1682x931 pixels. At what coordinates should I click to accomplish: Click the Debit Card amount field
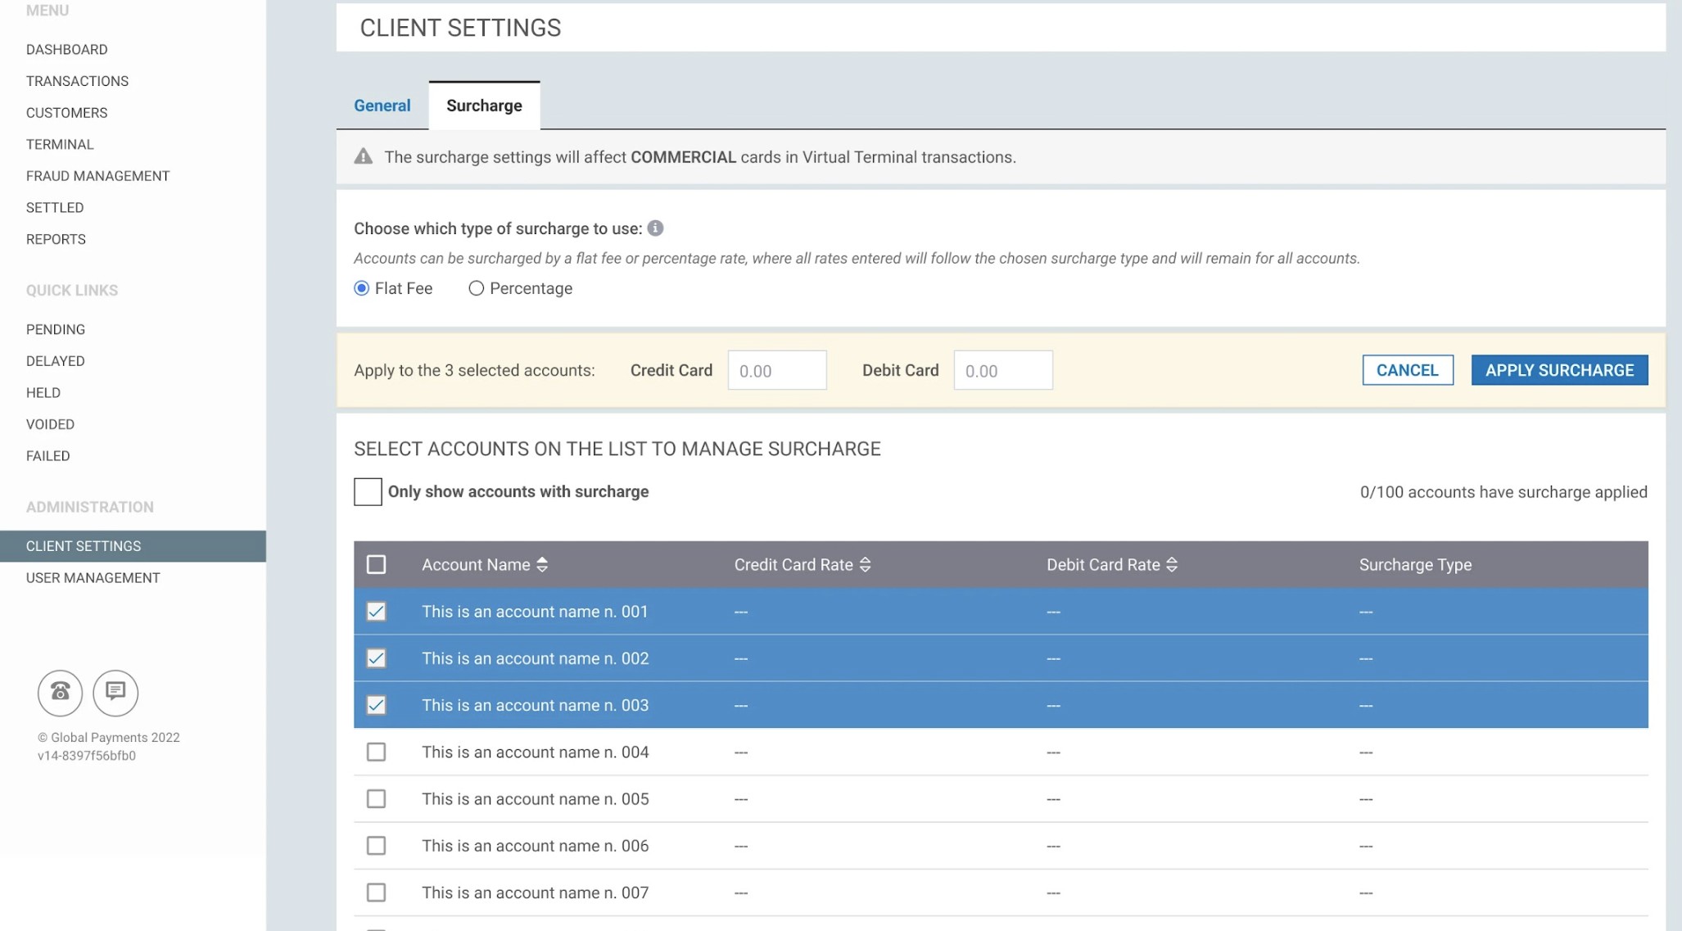[x=1002, y=371]
